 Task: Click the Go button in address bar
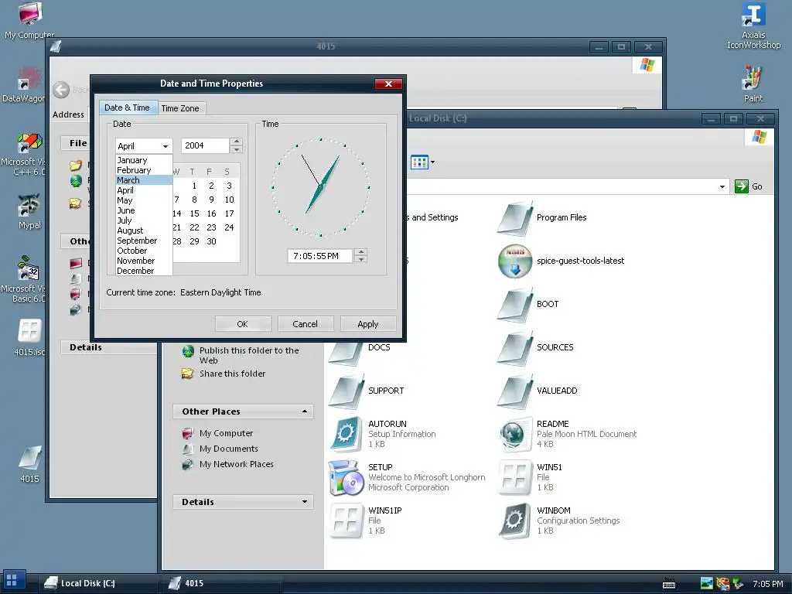(749, 186)
